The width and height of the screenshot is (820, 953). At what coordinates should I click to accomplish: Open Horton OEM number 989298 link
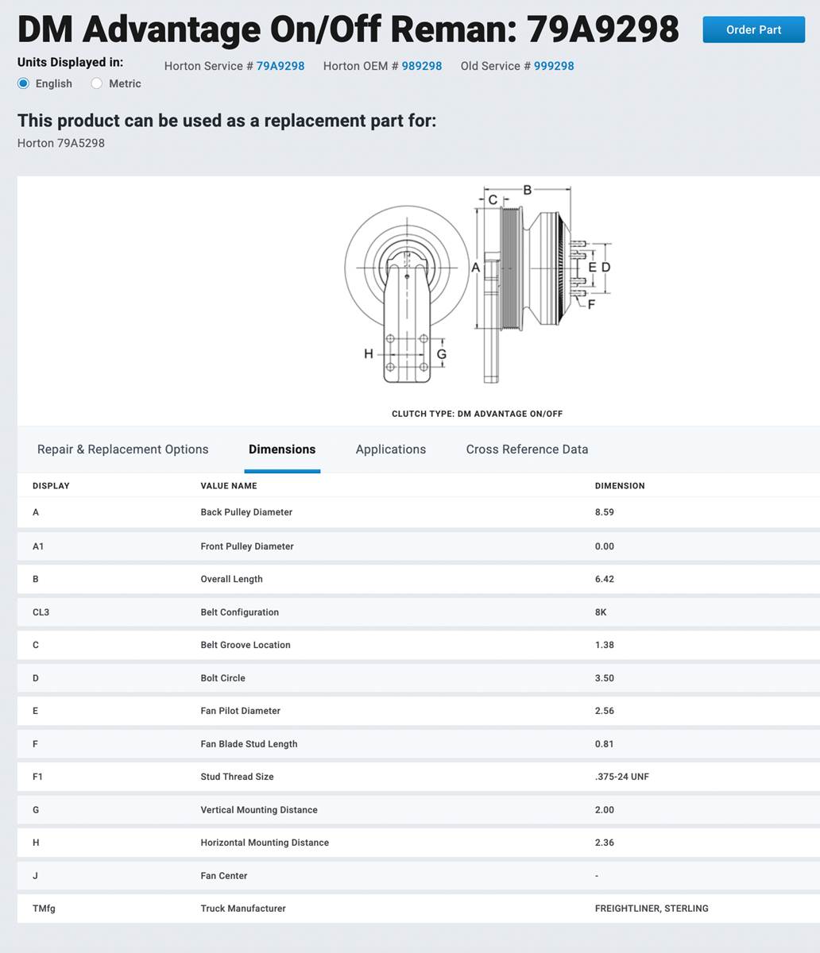[421, 66]
